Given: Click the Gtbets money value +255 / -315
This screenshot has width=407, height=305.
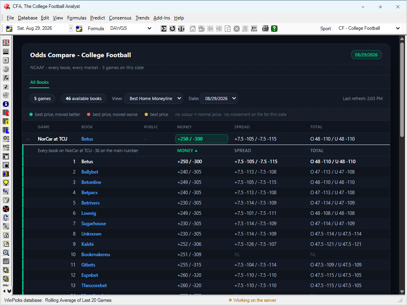Looking at the screenshot, I should [189, 265].
